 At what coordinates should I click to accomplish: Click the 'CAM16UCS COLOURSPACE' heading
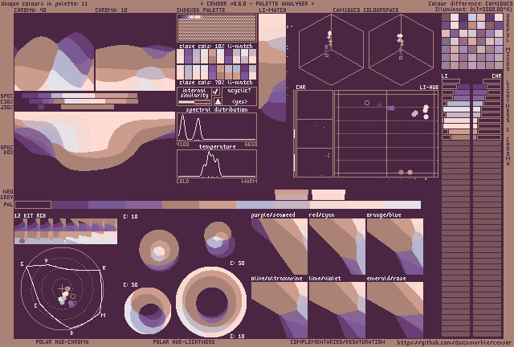365,10
